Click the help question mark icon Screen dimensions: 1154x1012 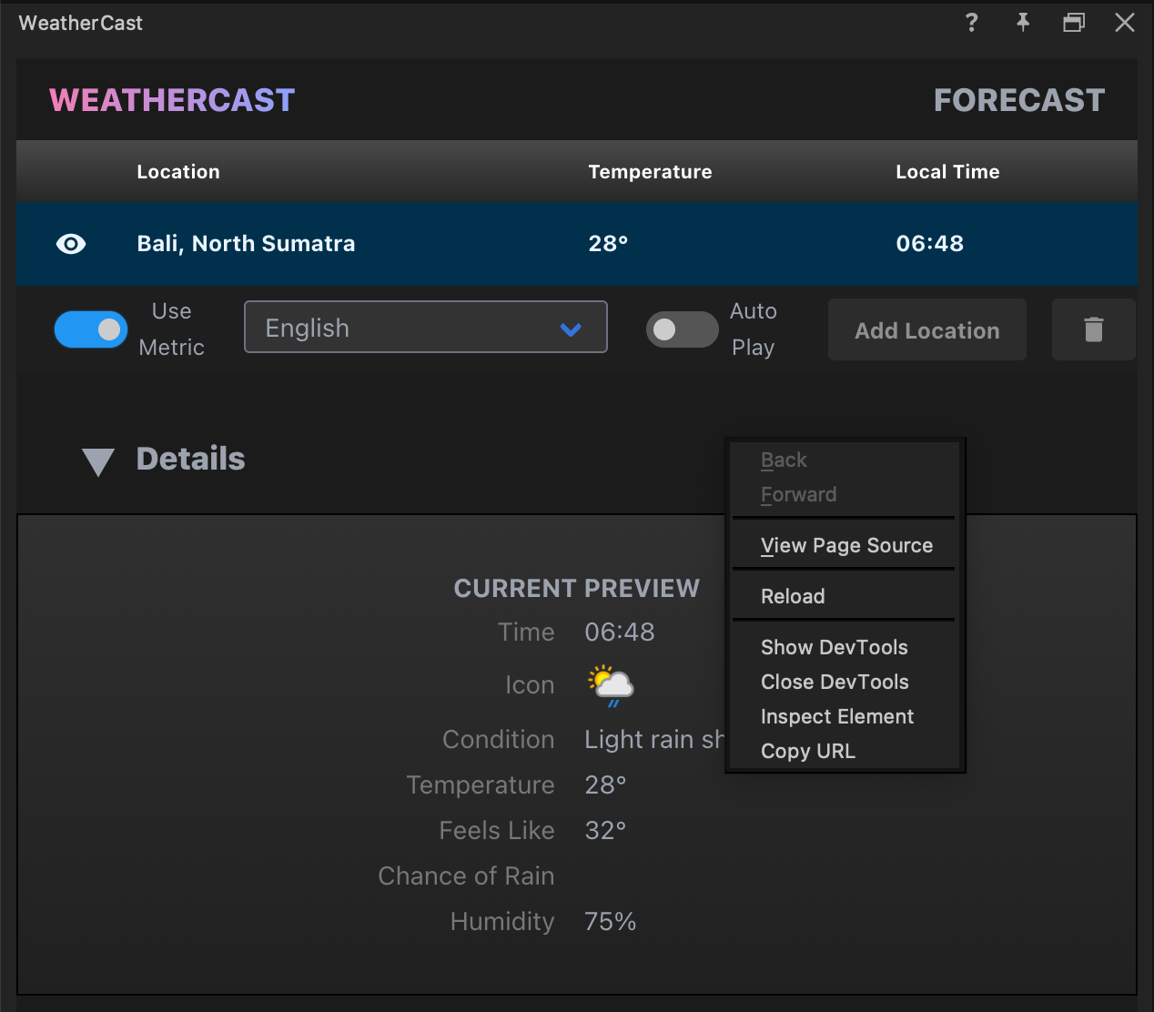click(971, 23)
